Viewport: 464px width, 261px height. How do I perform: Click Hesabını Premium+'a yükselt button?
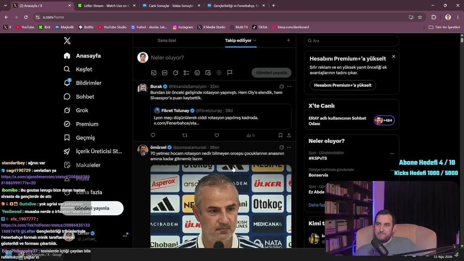pyautogui.click(x=343, y=85)
